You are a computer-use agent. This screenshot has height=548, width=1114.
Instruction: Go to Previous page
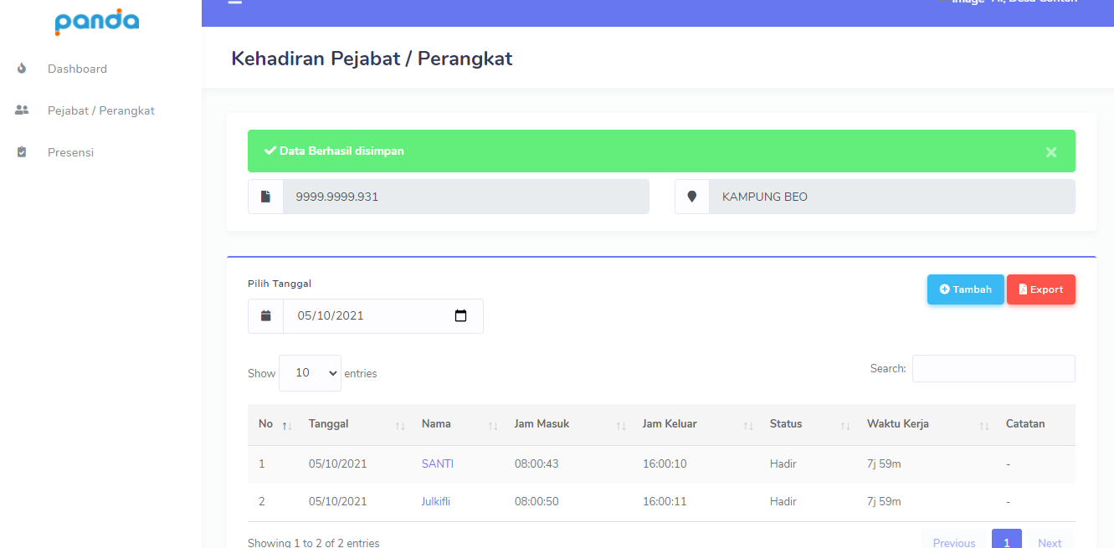tap(954, 542)
